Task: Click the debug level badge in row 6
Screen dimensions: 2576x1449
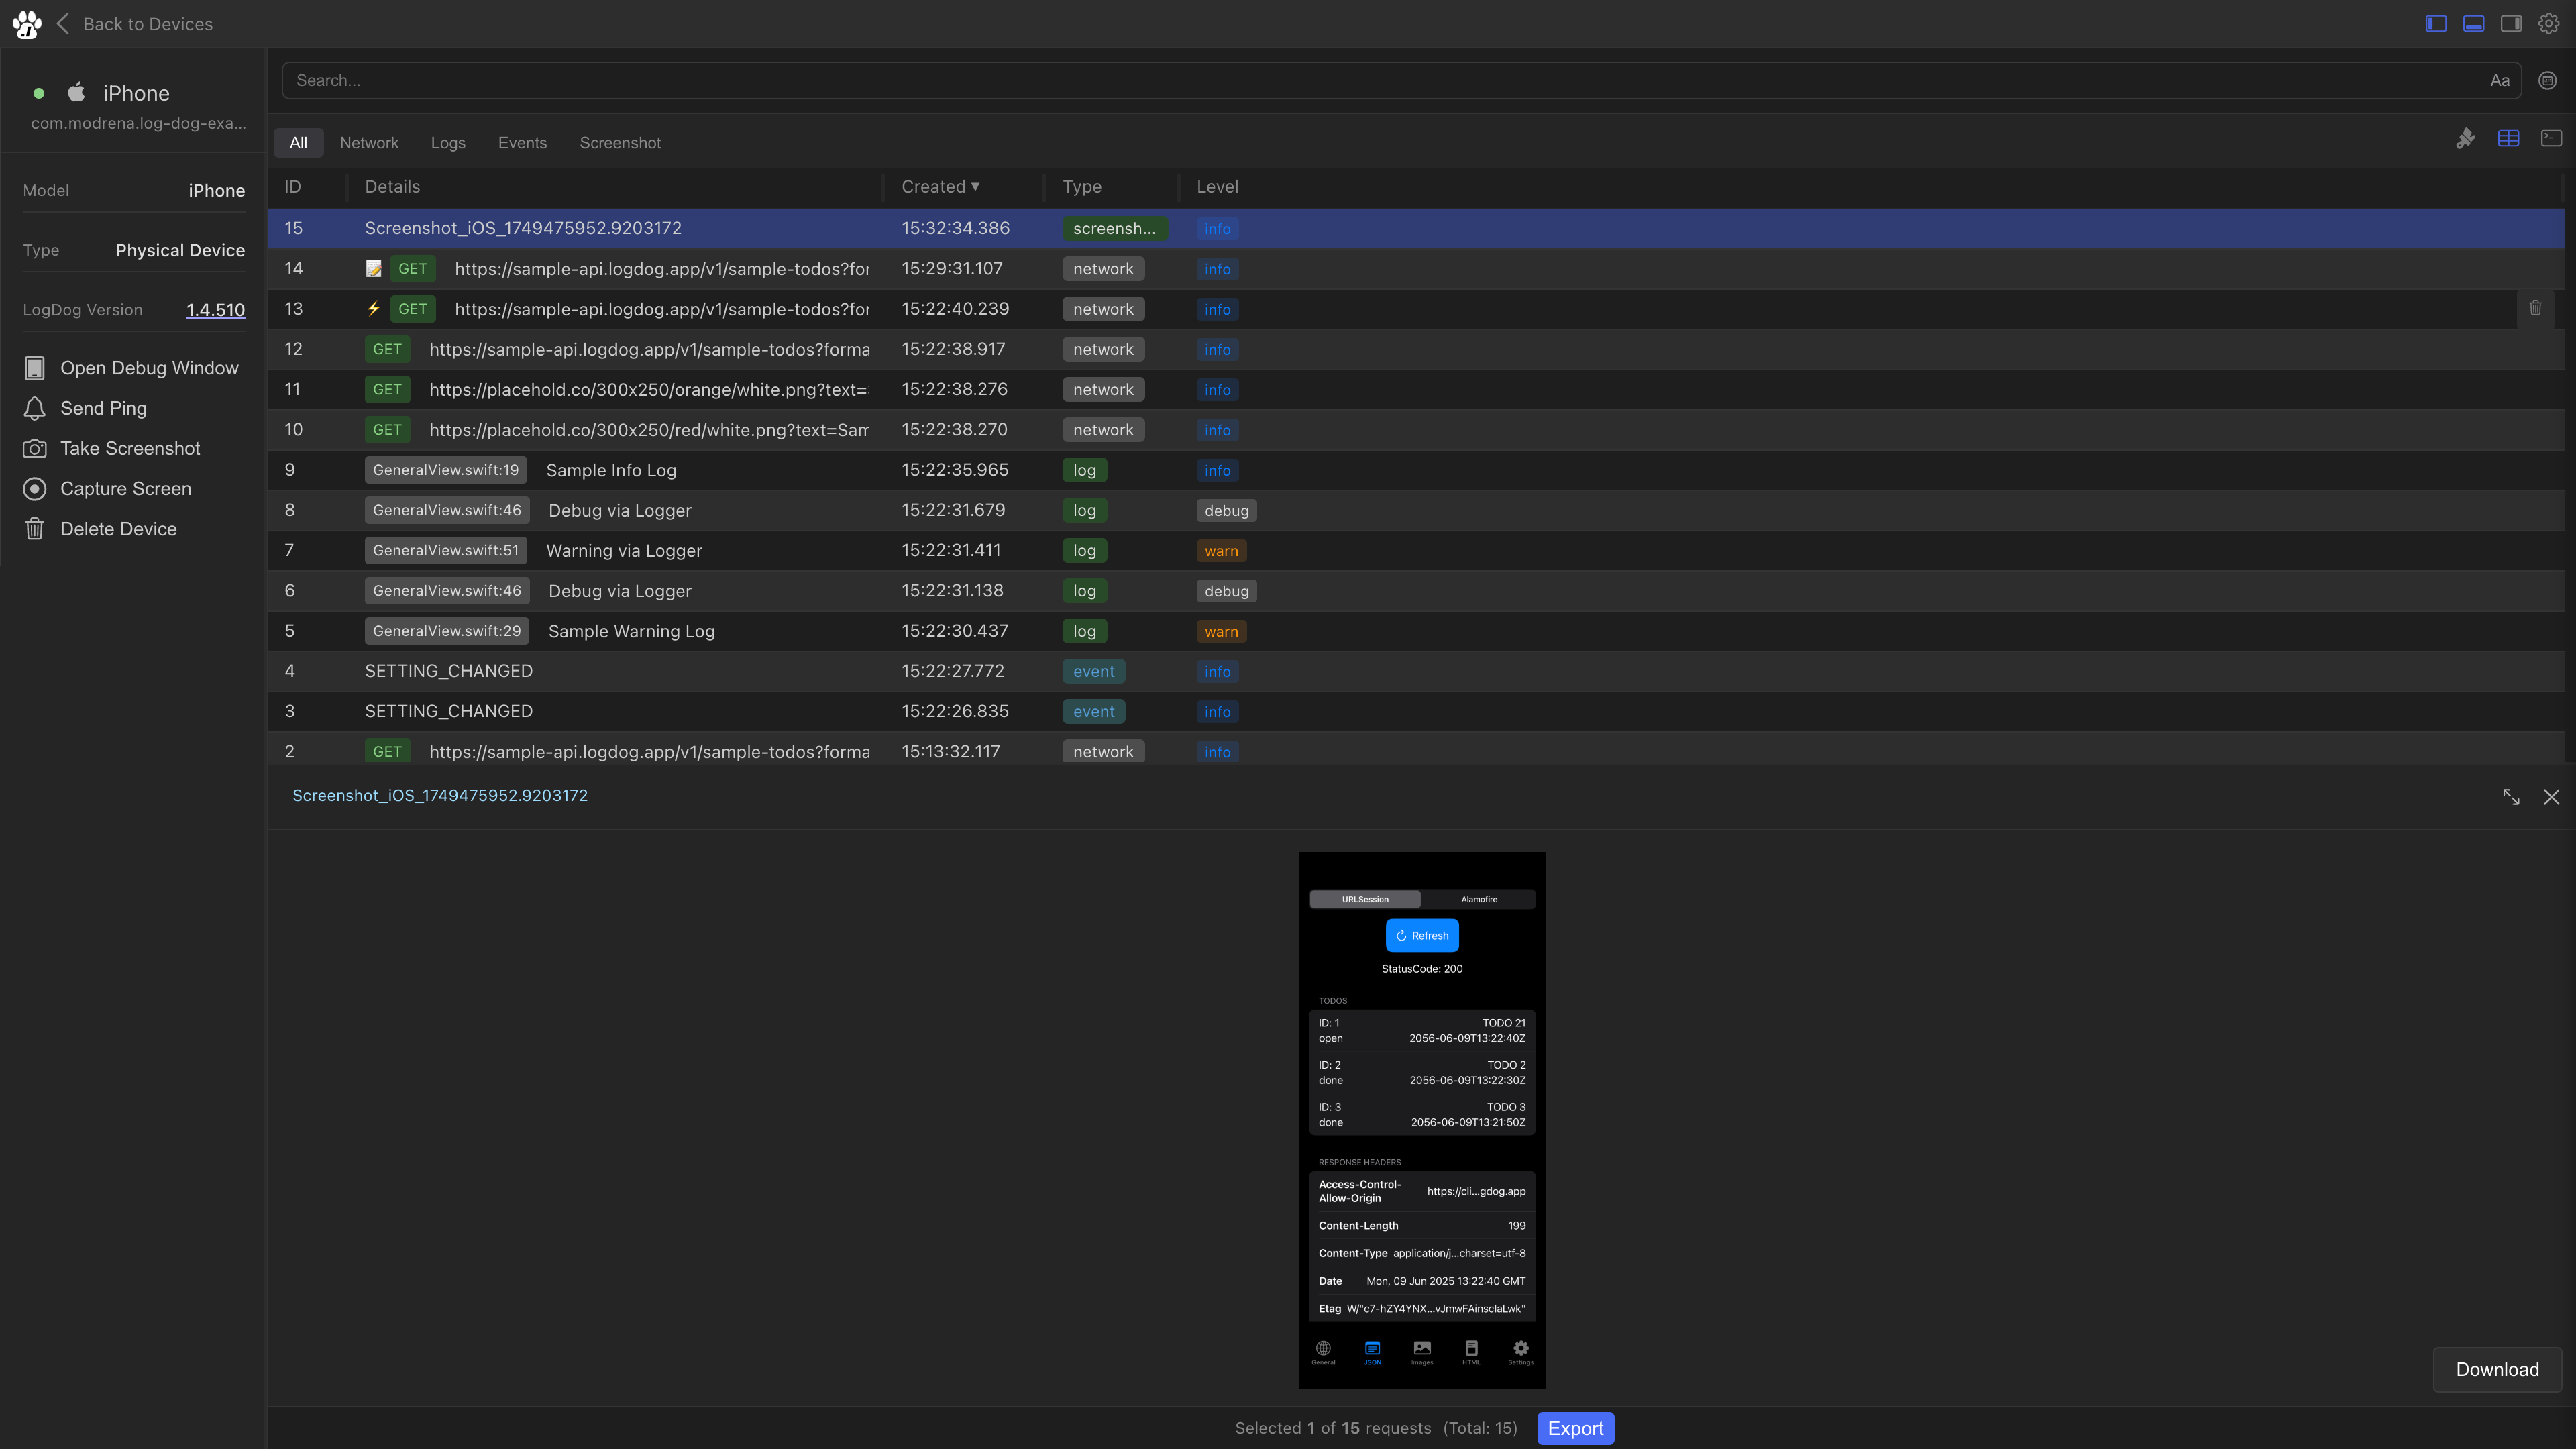Action: click(1226, 591)
